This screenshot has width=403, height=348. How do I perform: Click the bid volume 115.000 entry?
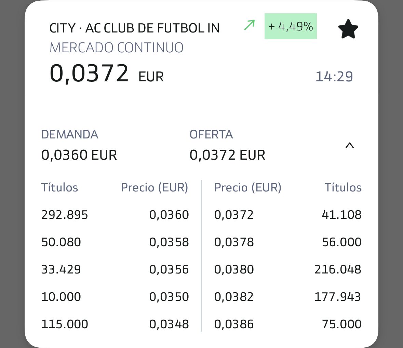click(x=65, y=324)
